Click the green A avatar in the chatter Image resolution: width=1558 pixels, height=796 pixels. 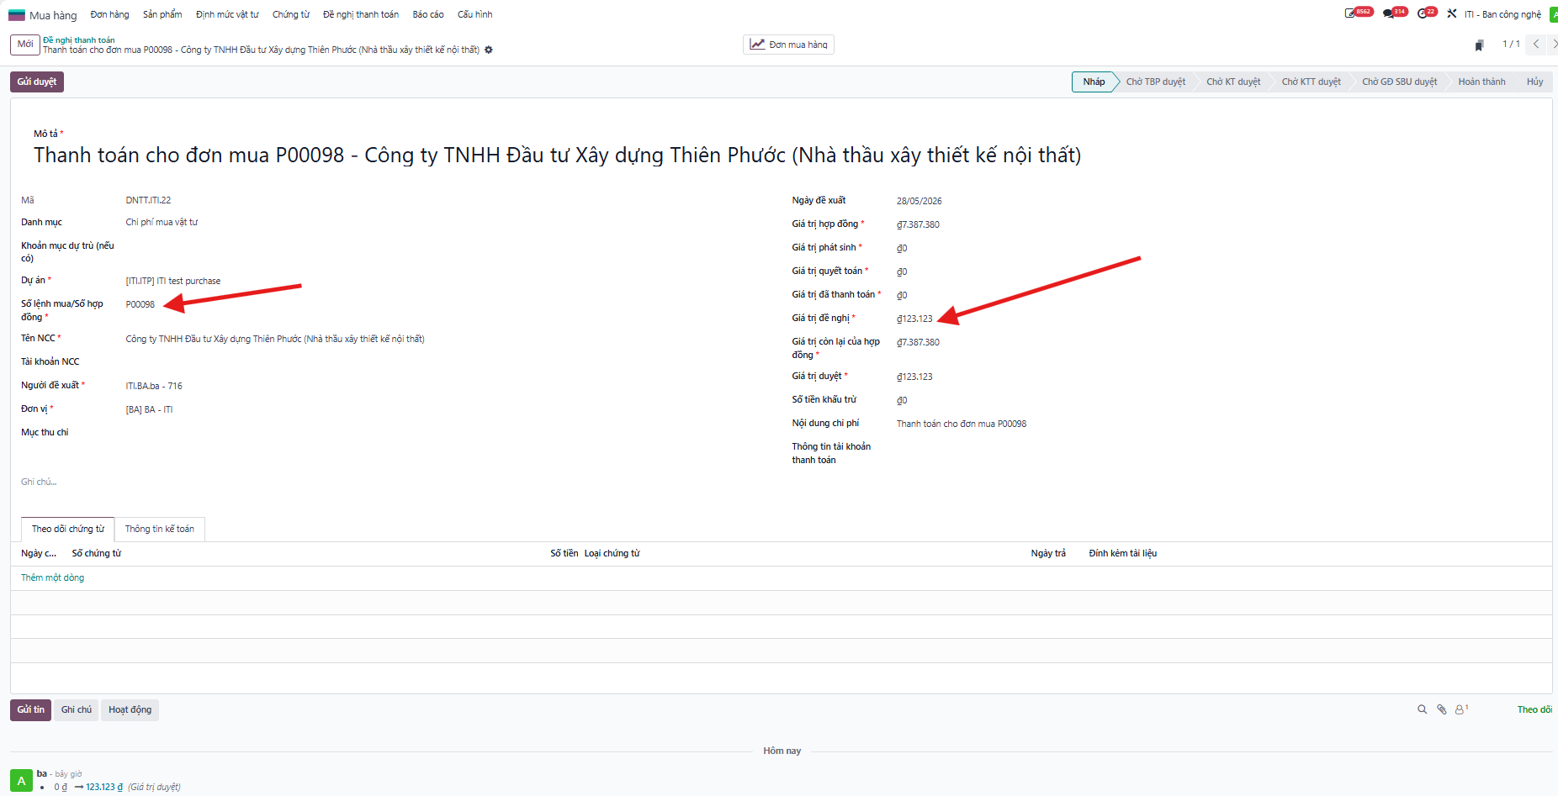pos(21,781)
